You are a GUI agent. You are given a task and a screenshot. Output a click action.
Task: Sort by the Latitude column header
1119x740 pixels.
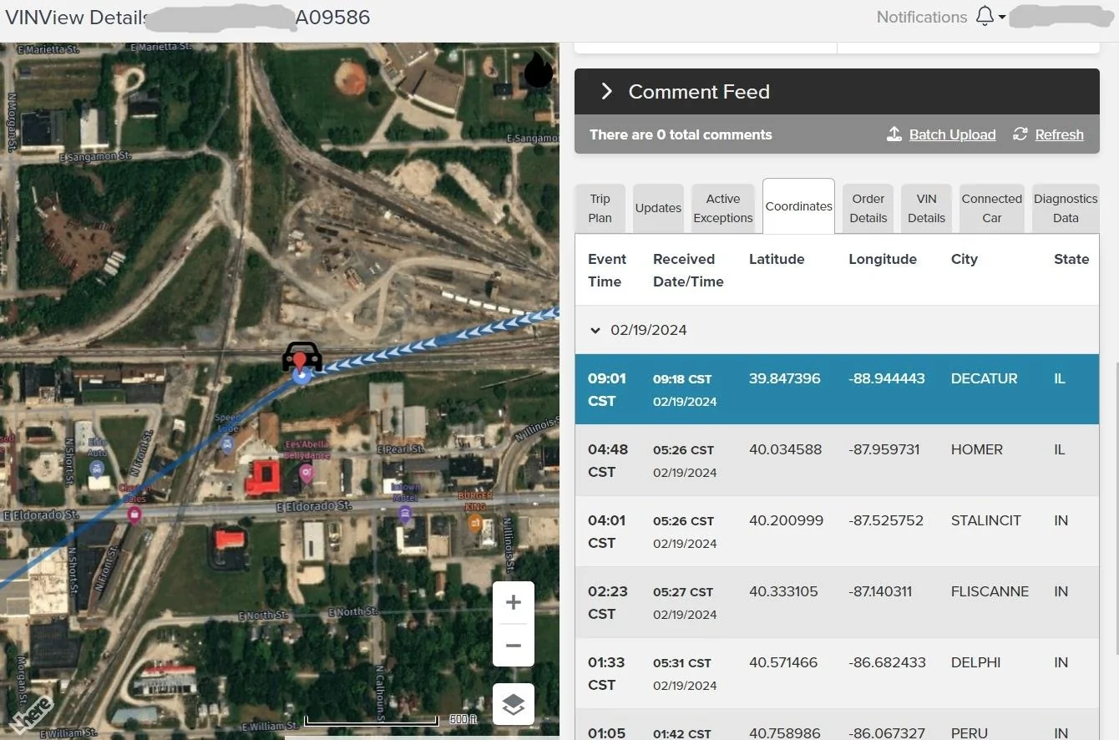777,259
